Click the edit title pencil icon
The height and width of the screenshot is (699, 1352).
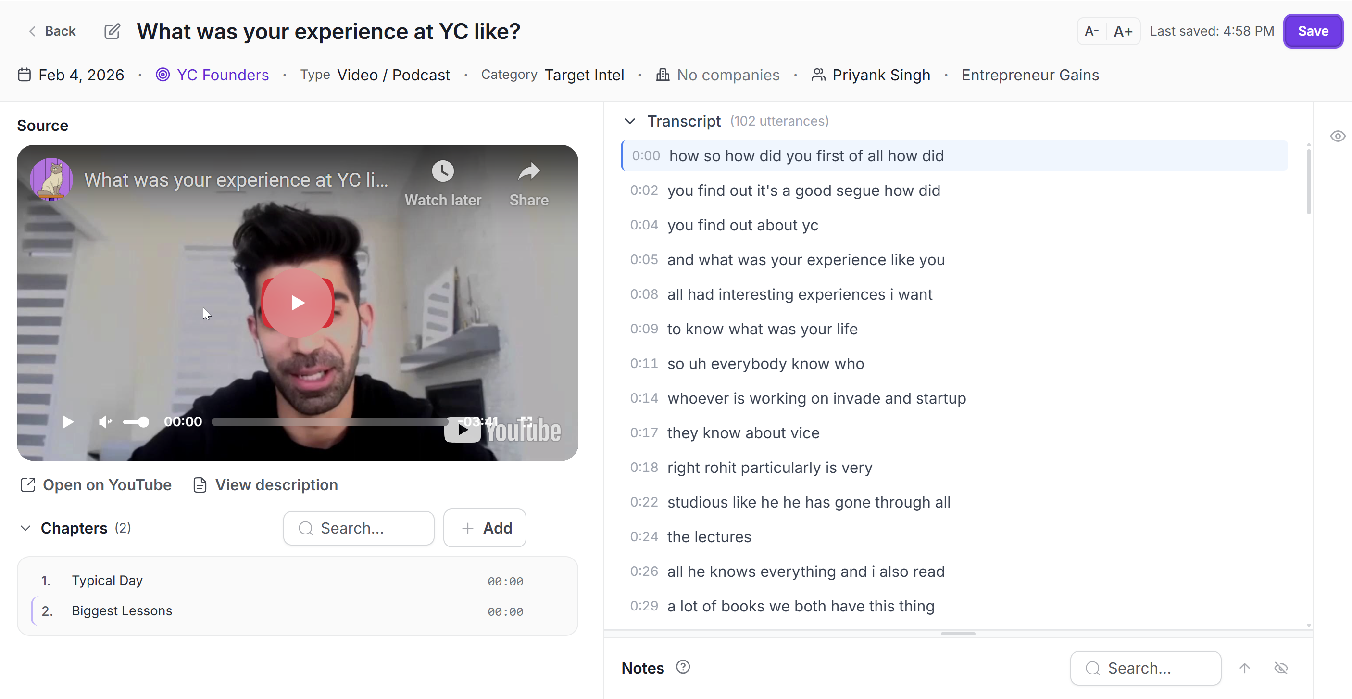point(112,31)
